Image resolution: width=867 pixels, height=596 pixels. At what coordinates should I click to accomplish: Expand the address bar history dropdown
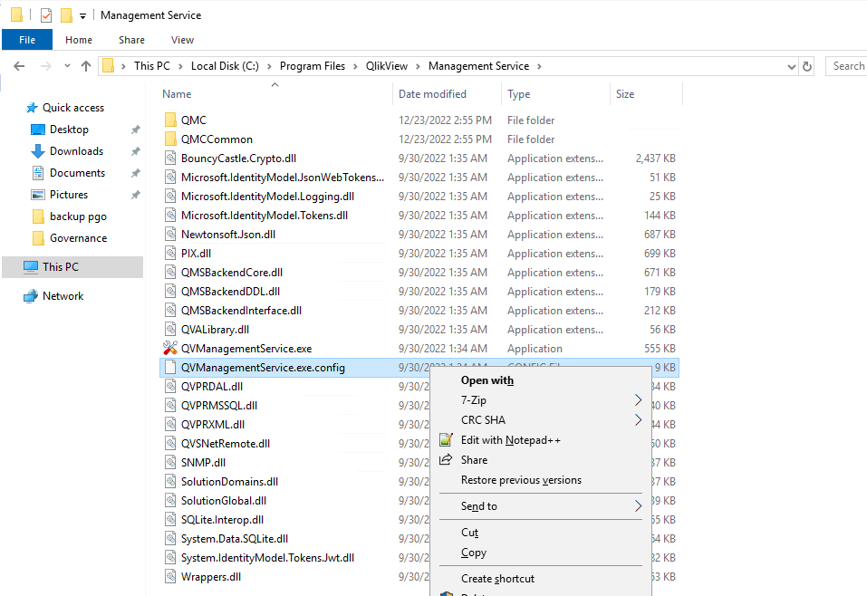click(x=791, y=66)
